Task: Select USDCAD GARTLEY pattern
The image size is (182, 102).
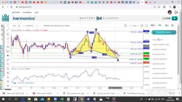Action: [160, 59]
